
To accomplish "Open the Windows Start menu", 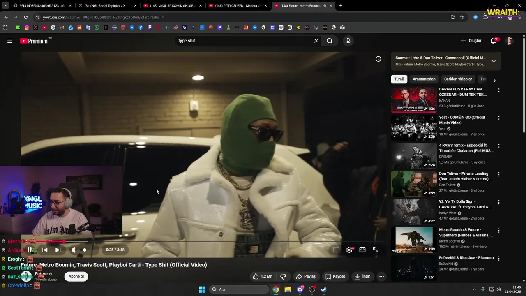I will pos(202,289).
